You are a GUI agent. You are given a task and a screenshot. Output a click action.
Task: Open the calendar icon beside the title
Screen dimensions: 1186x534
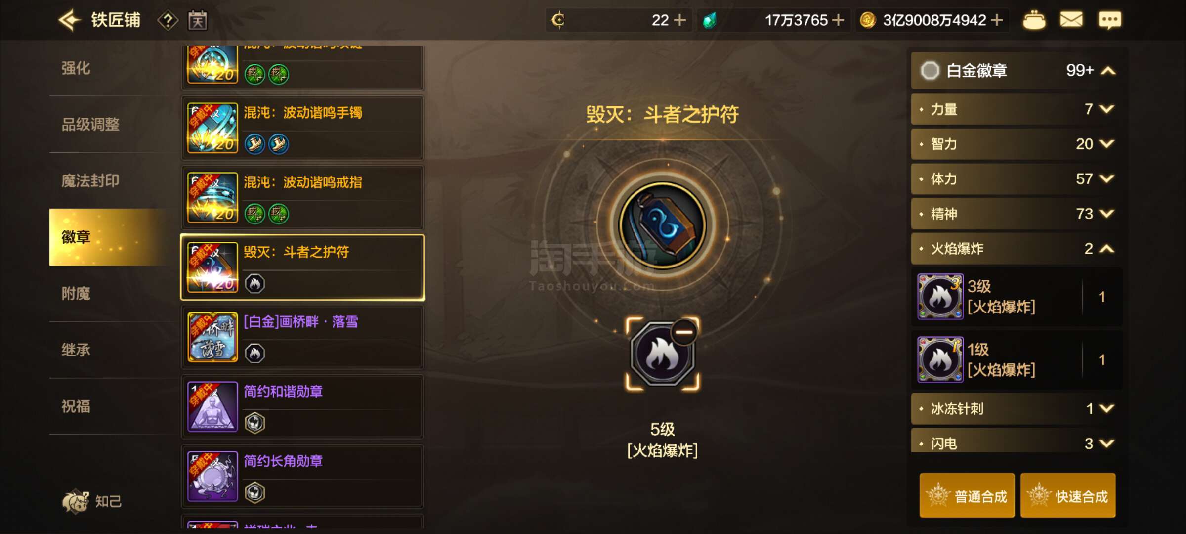click(198, 20)
